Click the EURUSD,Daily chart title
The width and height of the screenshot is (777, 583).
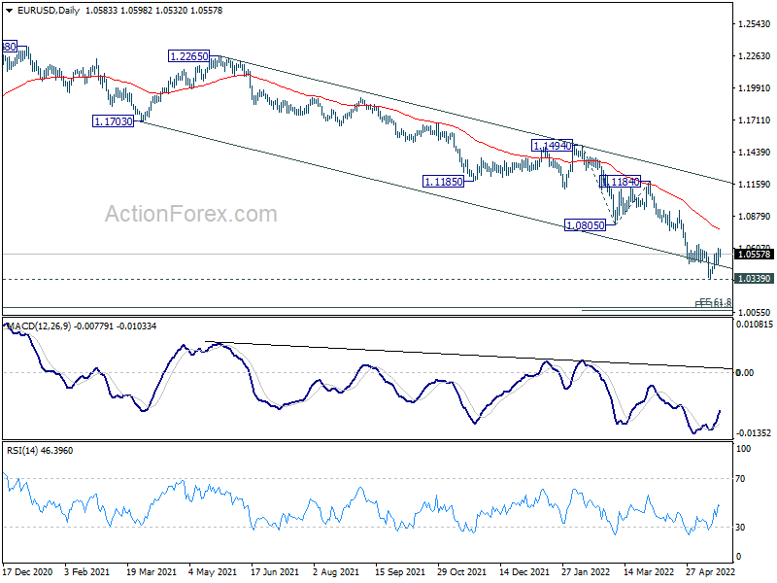point(48,11)
